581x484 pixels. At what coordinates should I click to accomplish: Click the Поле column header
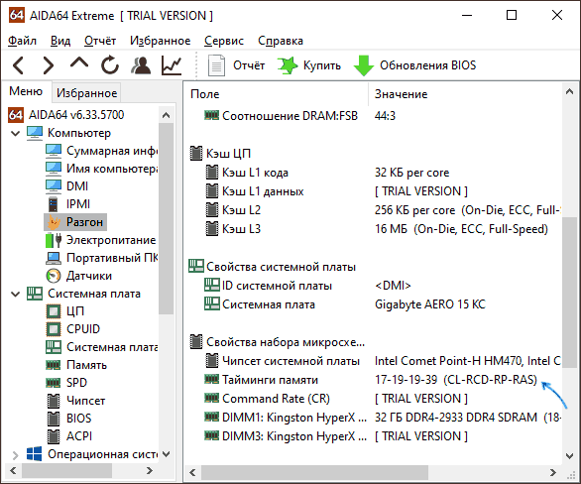point(276,94)
